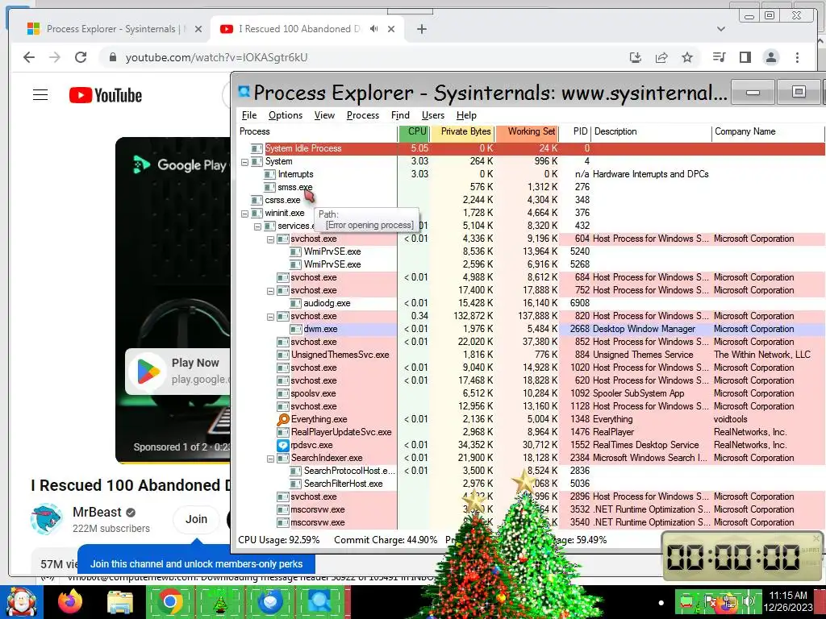
Task: Select the System Idle Process row
Action: tap(531, 148)
